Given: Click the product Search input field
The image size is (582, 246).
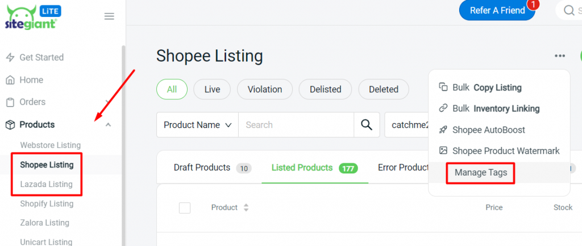Looking at the screenshot, I should [x=296, y=125].
